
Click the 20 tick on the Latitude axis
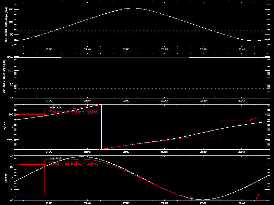tap(12, 167)
